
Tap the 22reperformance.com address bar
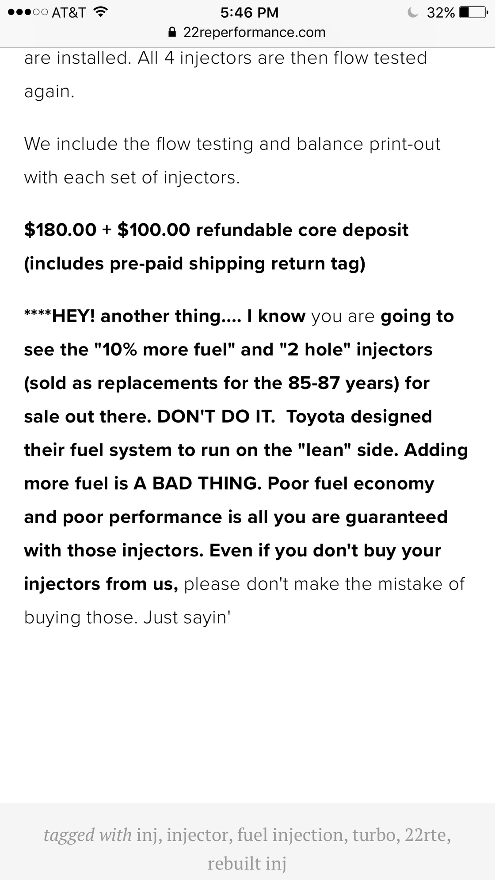coord(254,32)
